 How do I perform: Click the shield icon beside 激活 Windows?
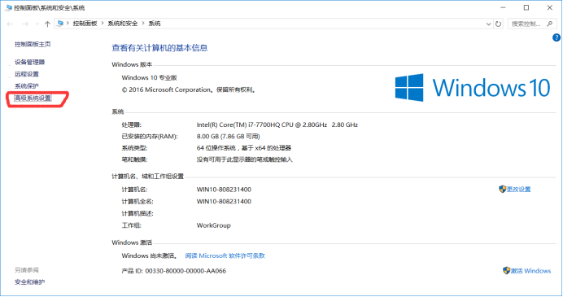coord(506,270)
